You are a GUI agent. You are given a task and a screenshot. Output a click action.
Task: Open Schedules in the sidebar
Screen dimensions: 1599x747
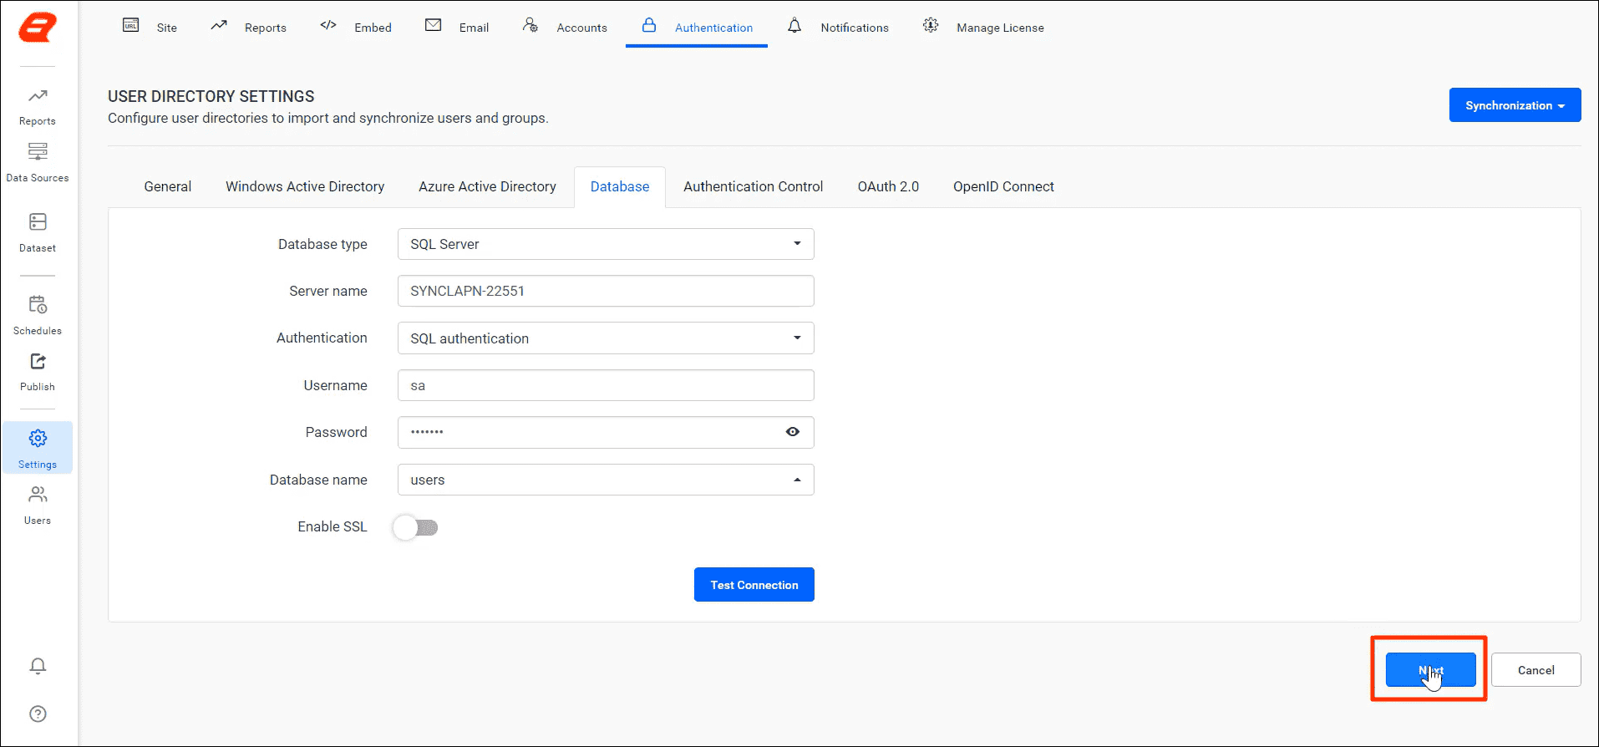pos(38,315)
